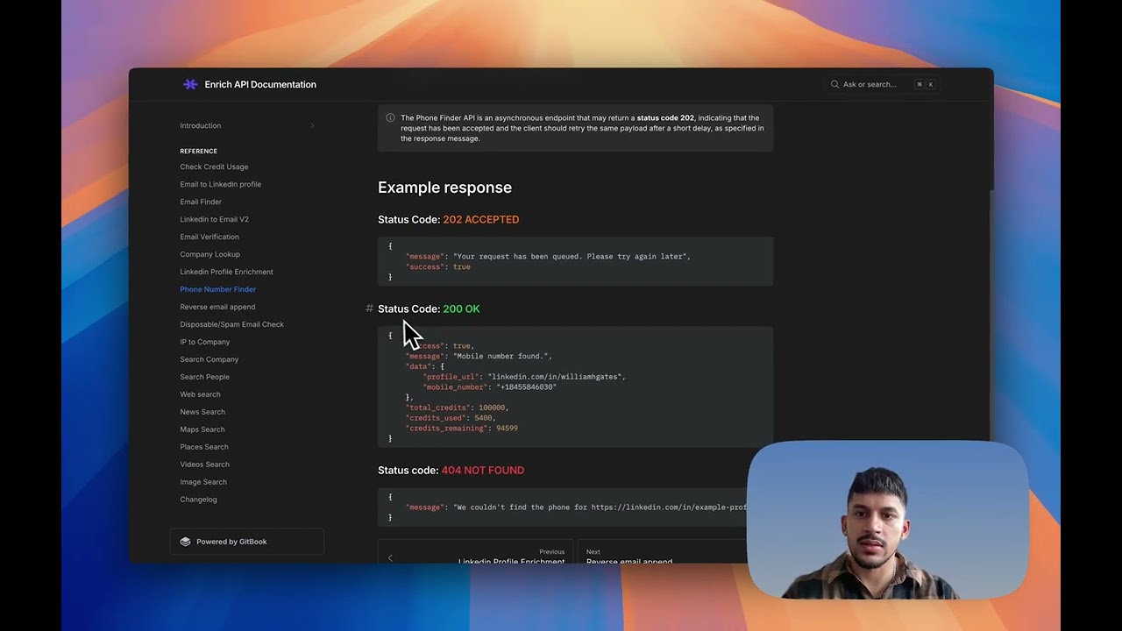This screenshot has width=1122, height=631.
Task: Open Linkedin Profile Enrichment in sidebar
Action: pyautogui.click(x=227, y=272)
